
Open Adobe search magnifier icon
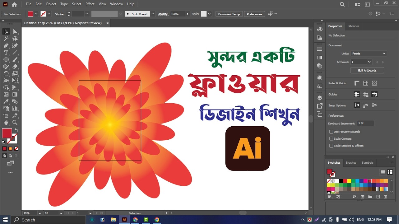click(342, 4)
